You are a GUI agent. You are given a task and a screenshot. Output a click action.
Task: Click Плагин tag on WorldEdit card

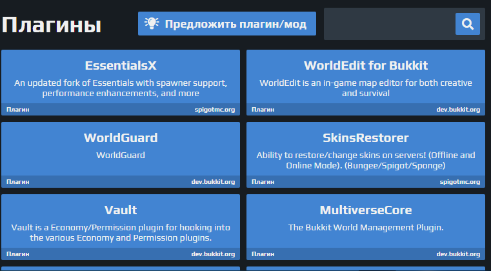click(x=263, y=110)
